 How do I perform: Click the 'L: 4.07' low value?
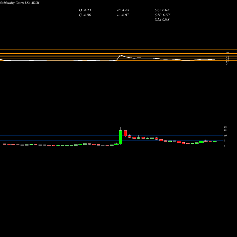[123, 15]
